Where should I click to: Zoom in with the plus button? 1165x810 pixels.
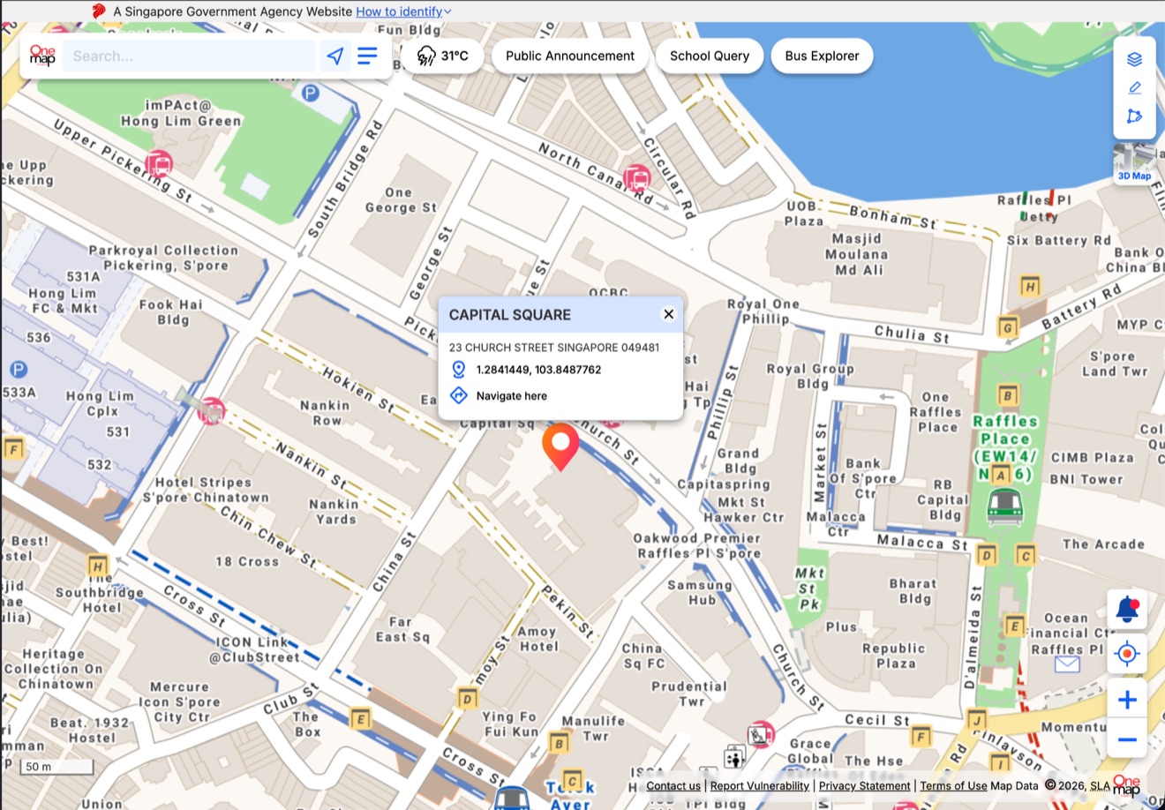point(1127,700)
